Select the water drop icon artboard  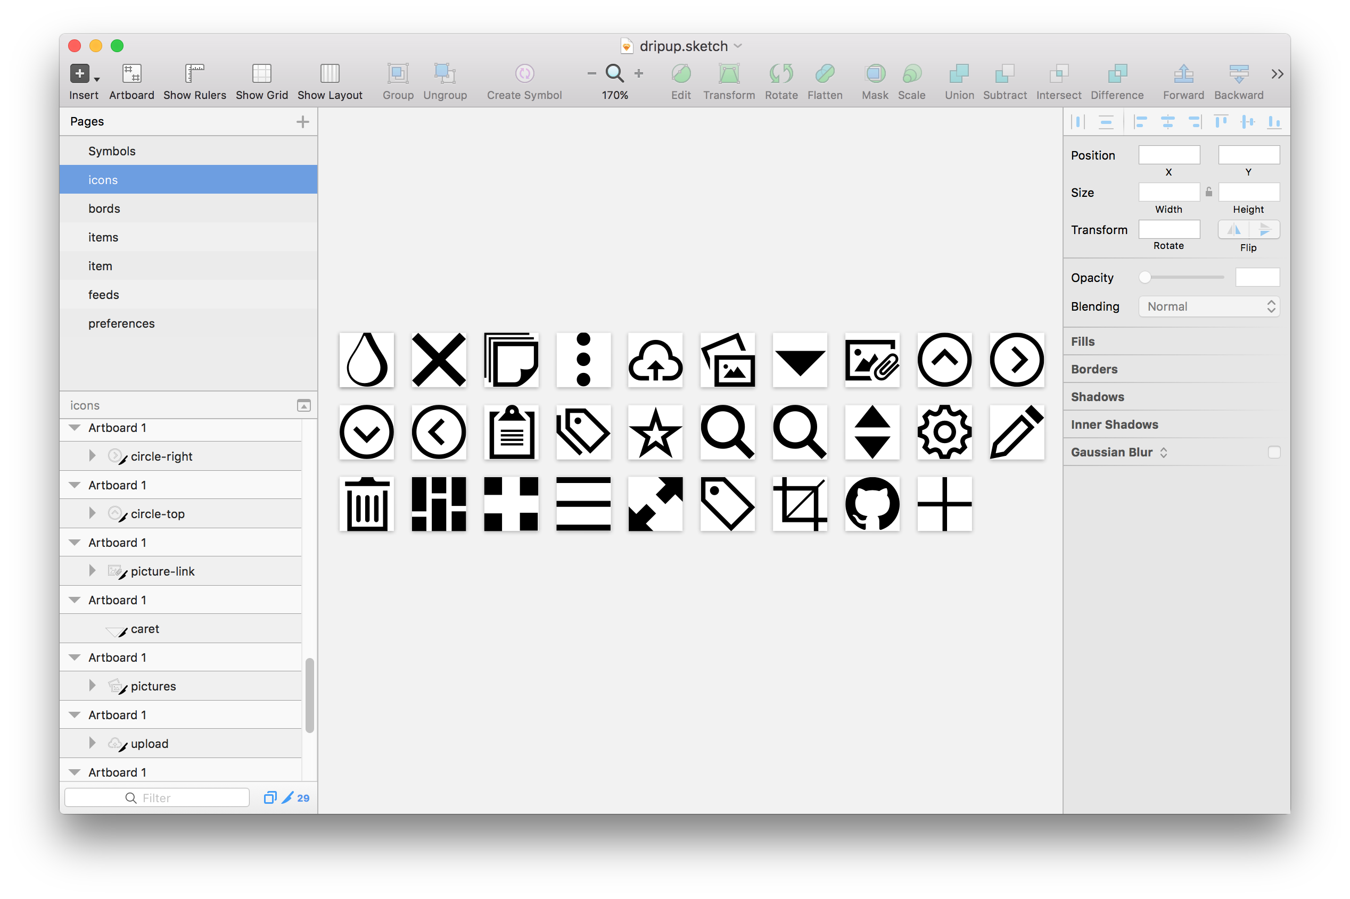tap(367, 360)
